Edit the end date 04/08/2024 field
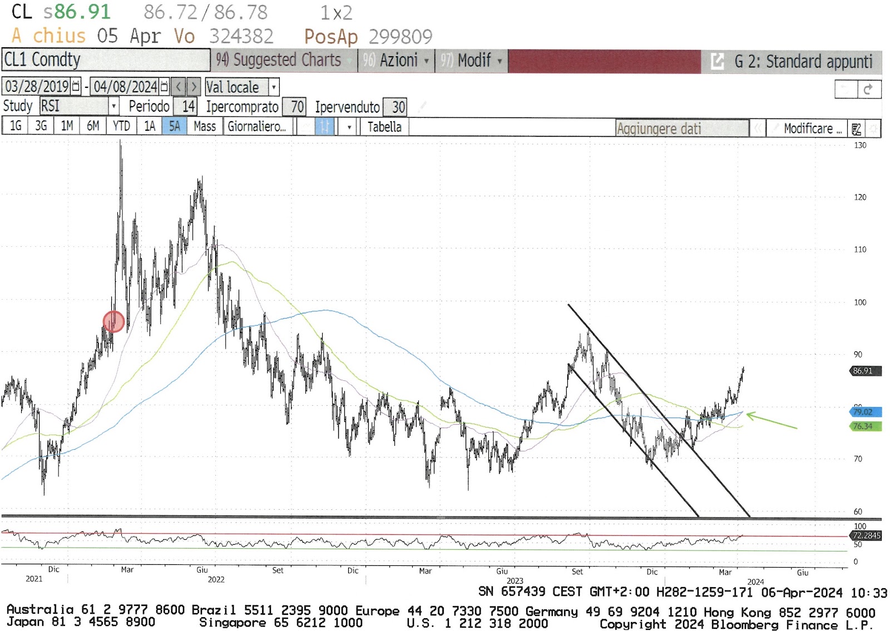This screenshot has width=890, height=631. point(125,87)
